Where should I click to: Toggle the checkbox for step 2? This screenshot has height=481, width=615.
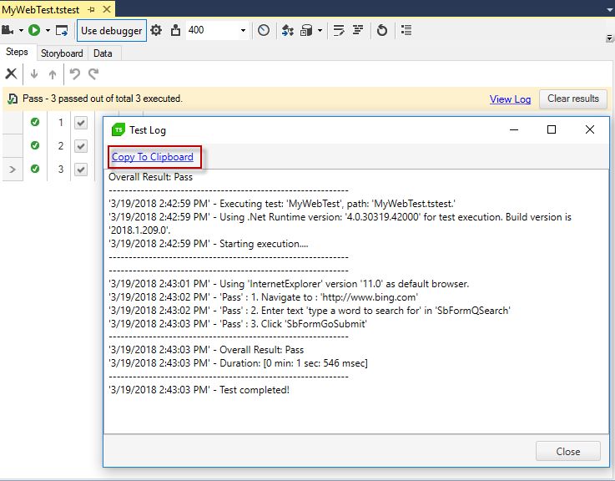pyautogui.click(x=81, y=146)
